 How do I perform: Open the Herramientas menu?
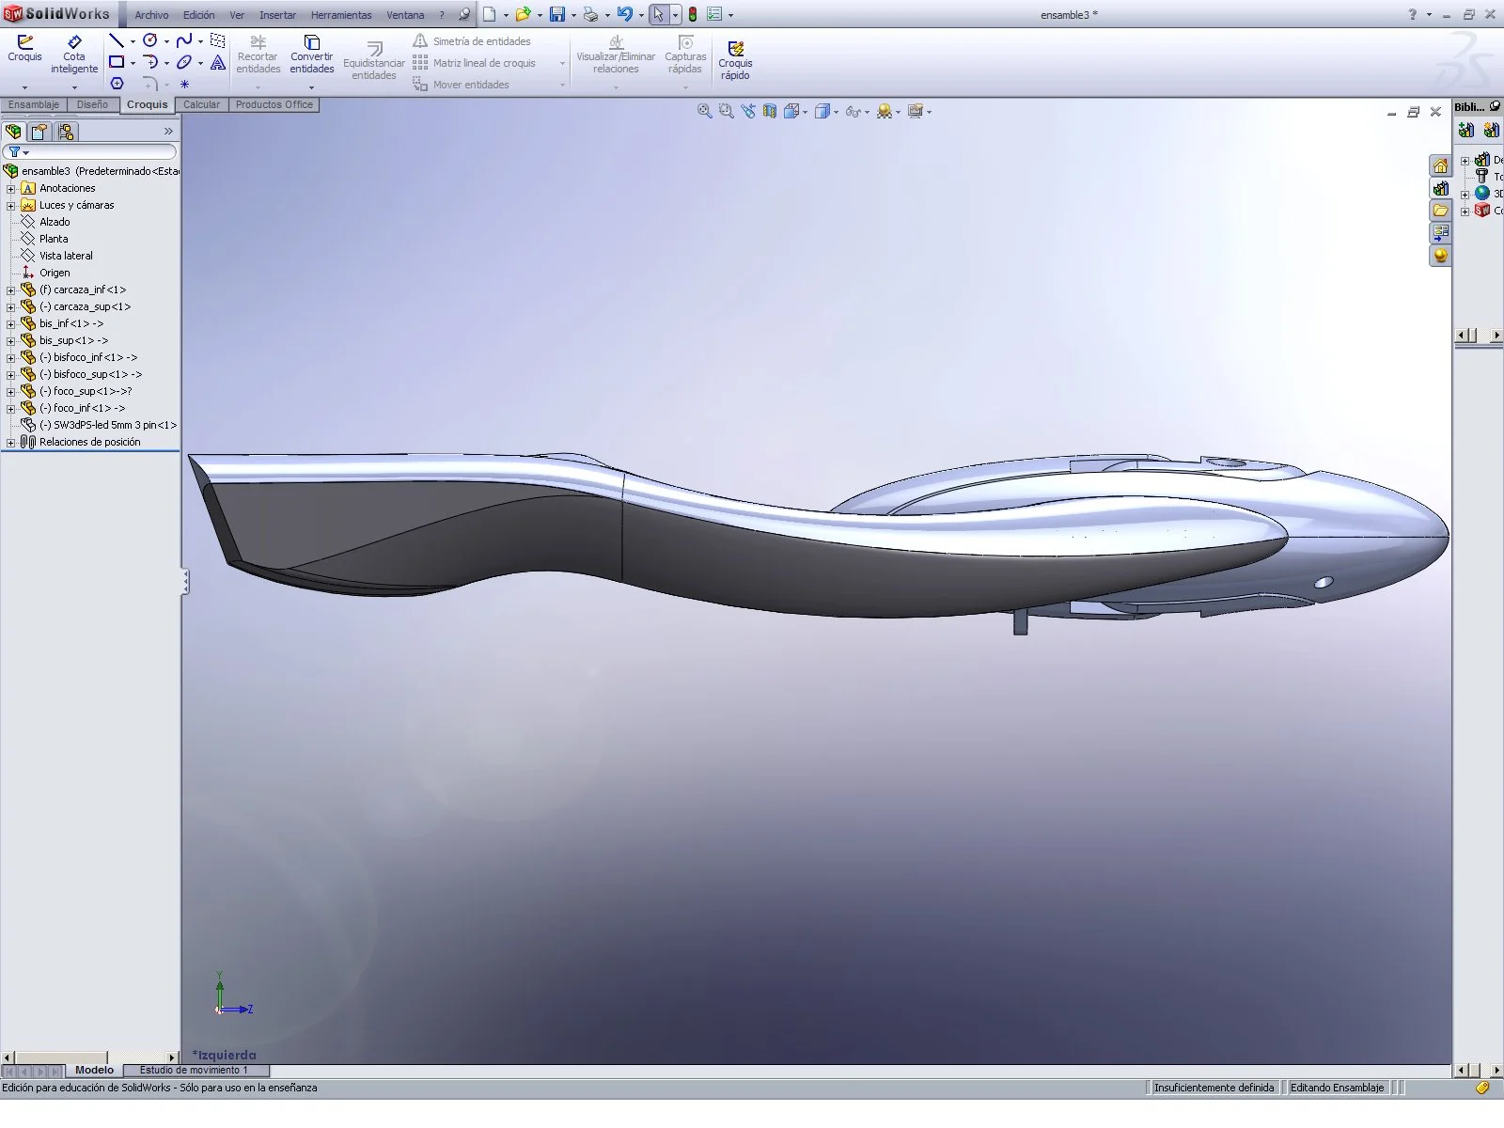point(341,15)
